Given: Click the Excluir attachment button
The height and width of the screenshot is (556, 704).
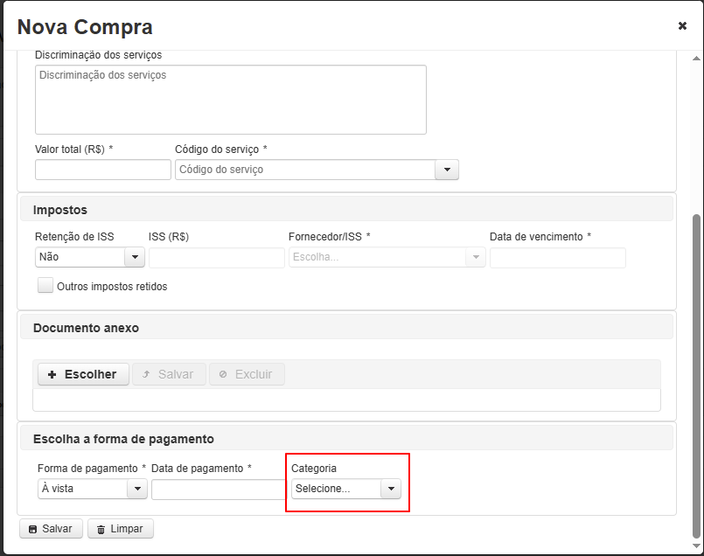Looking at the screenshot, I should (x=246, y=374).
